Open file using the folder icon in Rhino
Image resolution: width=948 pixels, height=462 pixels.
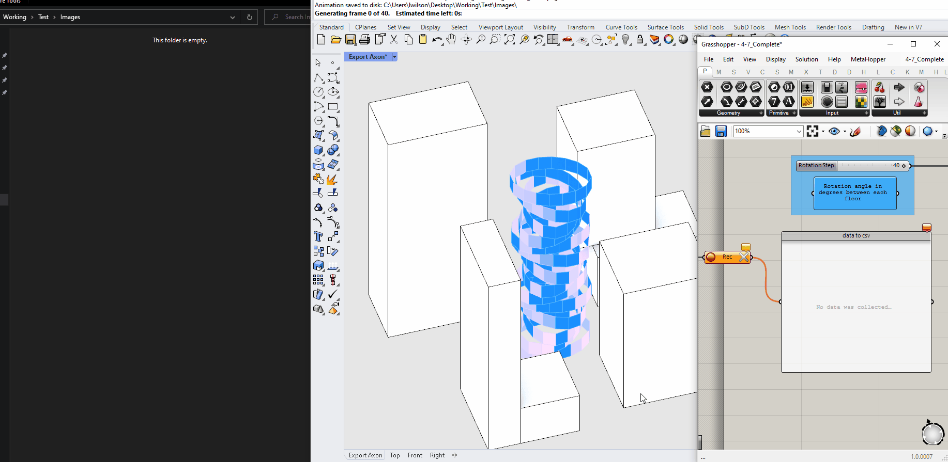click(x=335, y=40)
